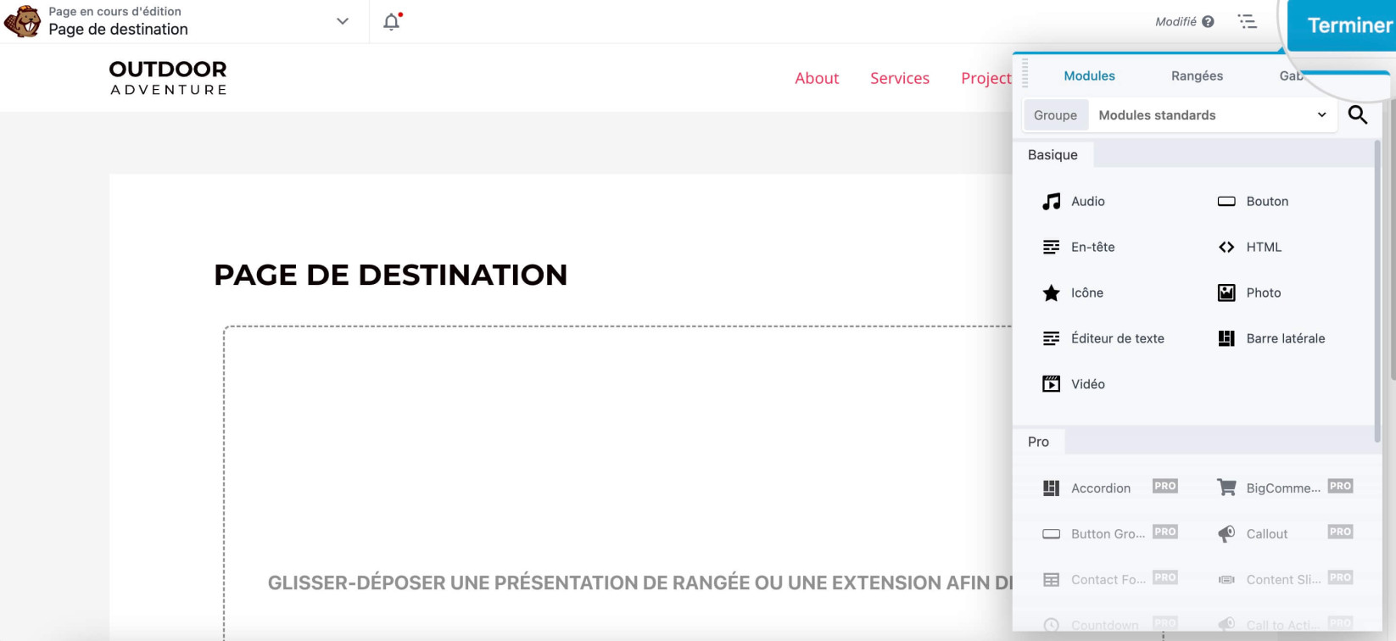Viewport: 1396px width, 641px height.
Task: Grab the panel drag handle
Action: click(x=1025, y=73)
